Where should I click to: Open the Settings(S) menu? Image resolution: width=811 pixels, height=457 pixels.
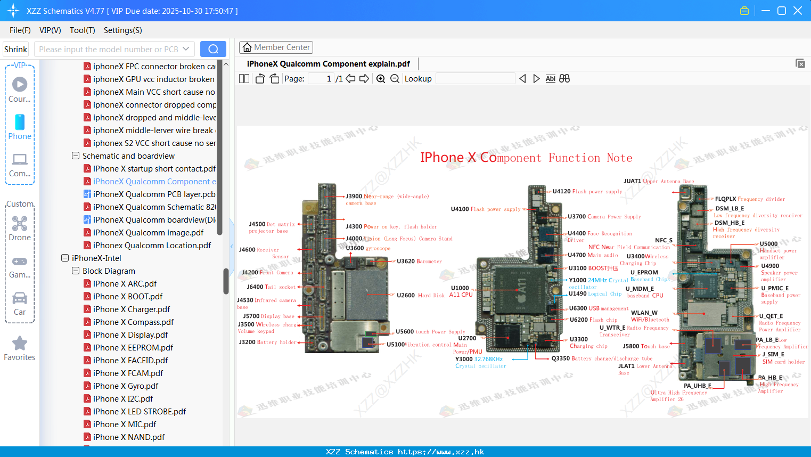123,30
